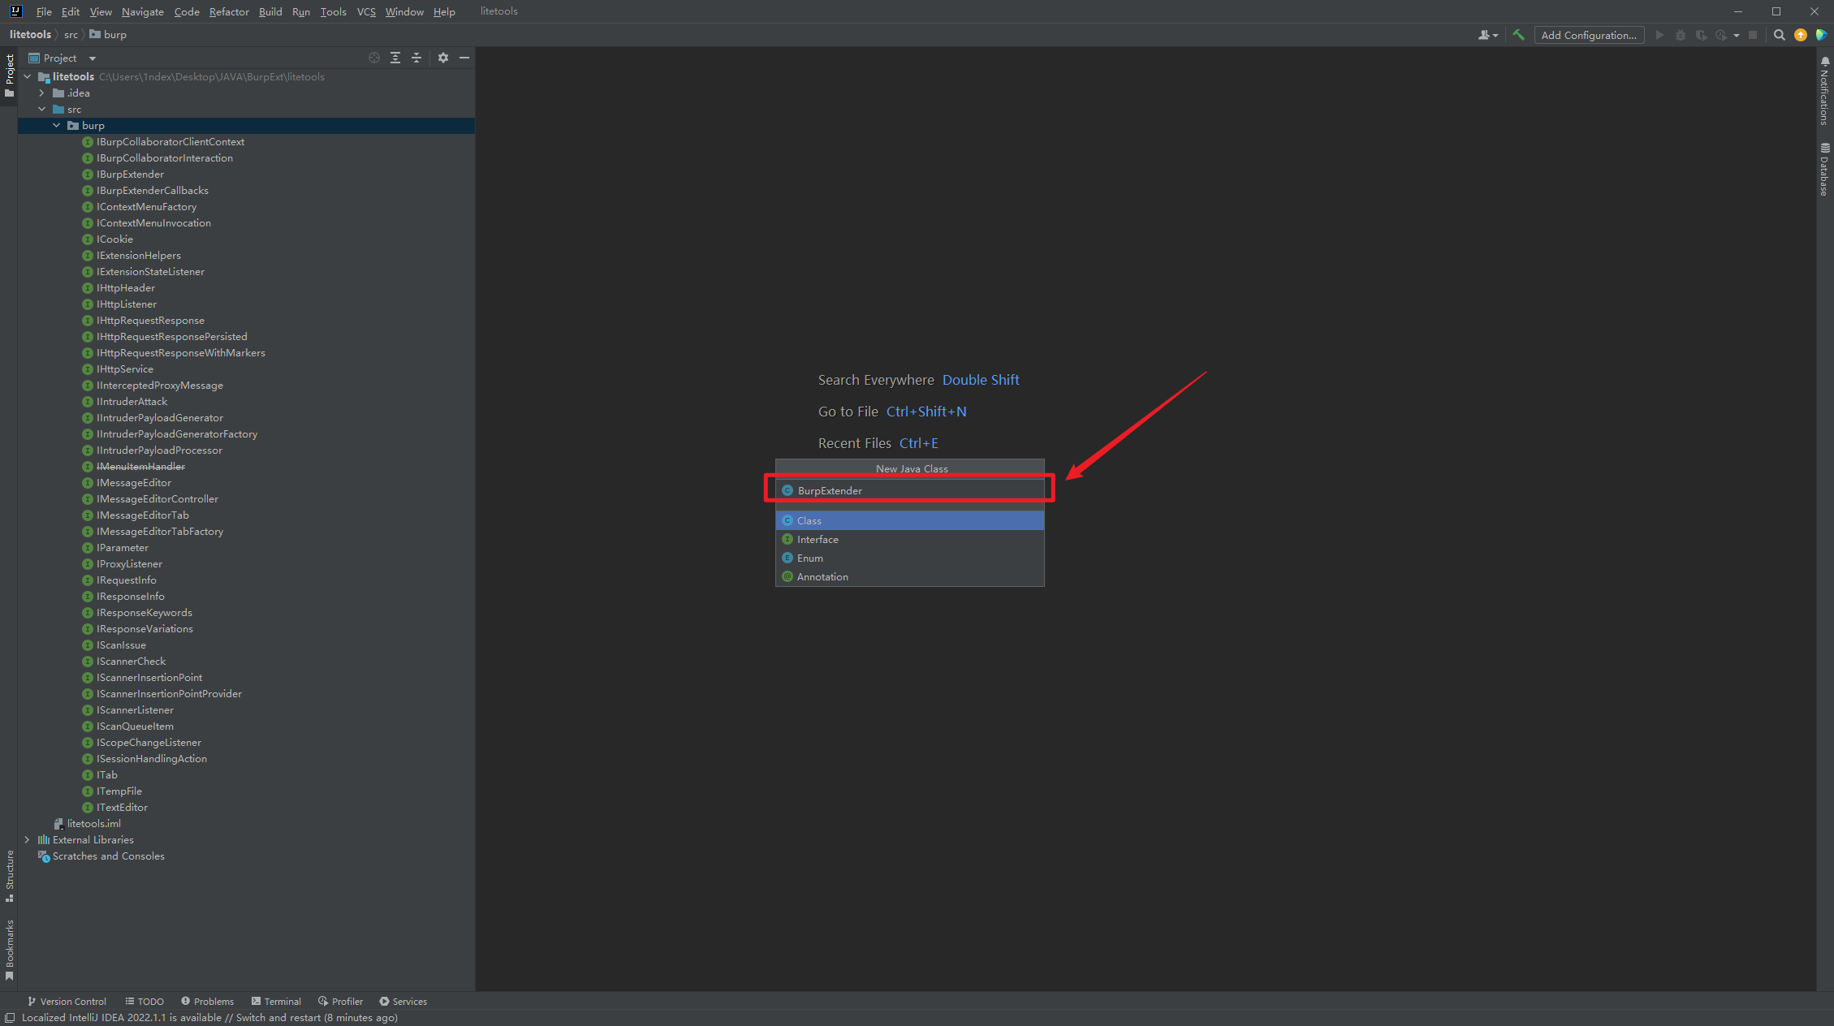The height and width of the screenshot is (1026, 1834).
Task: Click the BurpExtender class name field
Action: [x=909, y=490]
